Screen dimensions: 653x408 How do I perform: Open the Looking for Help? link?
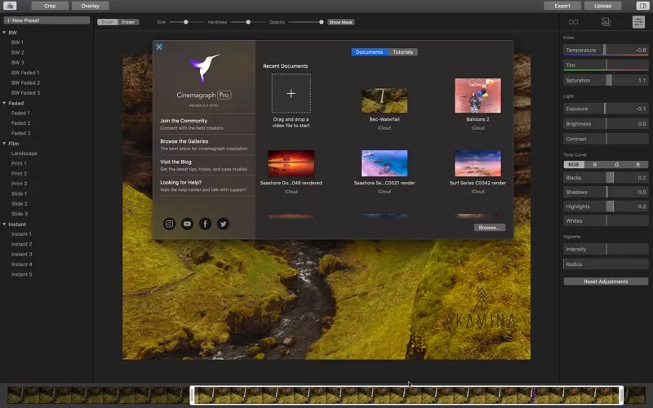pyautogui.click(x=204, y=186)
